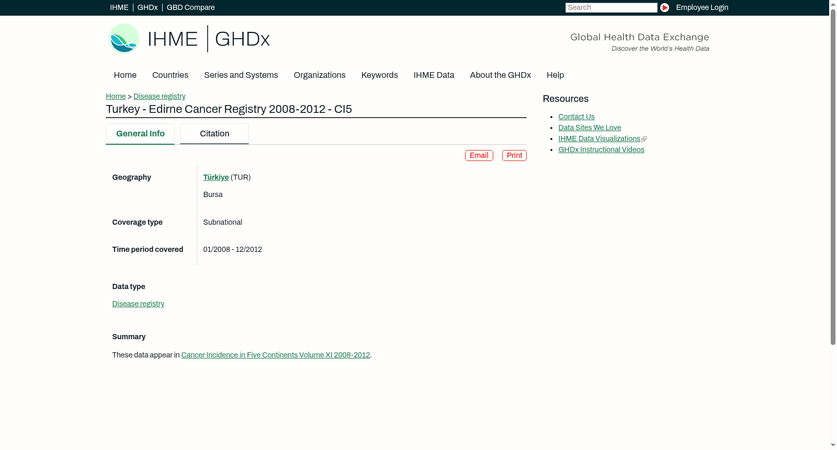
Task: Open the Countries menu
Action: click(170, 75)
